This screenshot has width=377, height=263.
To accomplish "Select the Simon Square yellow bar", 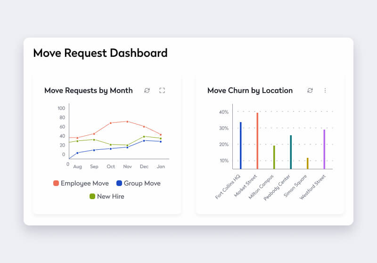I will click(x=308, y=163).
